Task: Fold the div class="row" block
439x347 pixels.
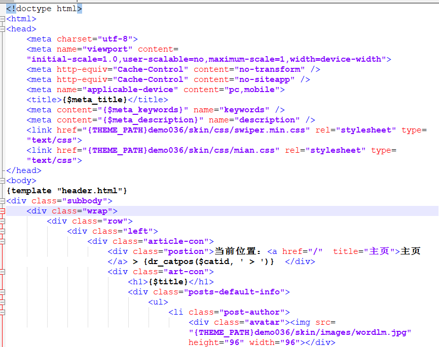Action: 3,221
